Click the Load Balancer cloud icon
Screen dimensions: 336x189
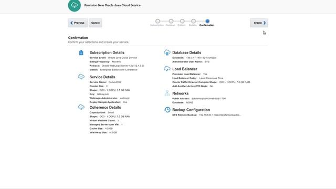(167, 69)
